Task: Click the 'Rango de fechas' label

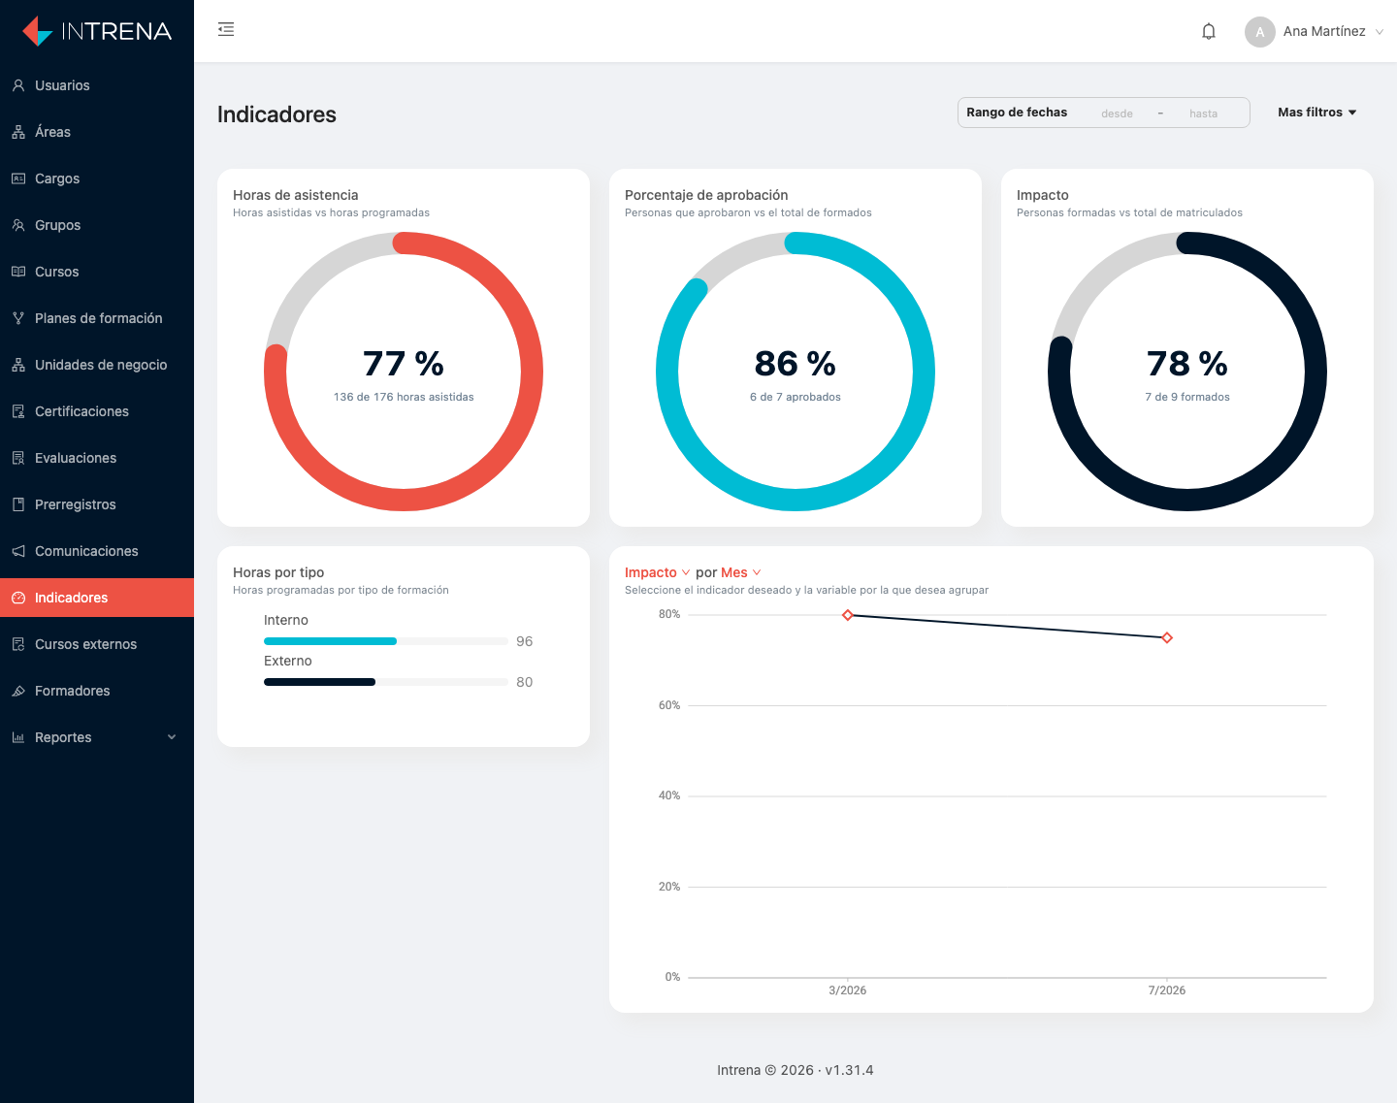Action: pos(1017,113)
